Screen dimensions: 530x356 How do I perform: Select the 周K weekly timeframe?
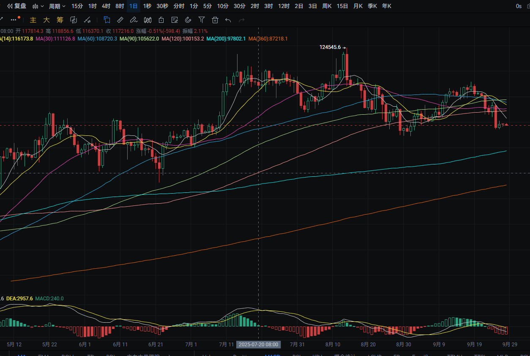pyautogui.click(x=327, y=6)
